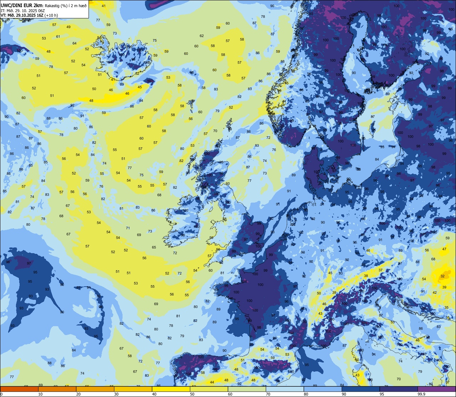Image resolution: width=456 pixels, height=397 pixels.
Task: Click humidity value '62' in Norwegian Sea
Action: [x=202, y=36]
